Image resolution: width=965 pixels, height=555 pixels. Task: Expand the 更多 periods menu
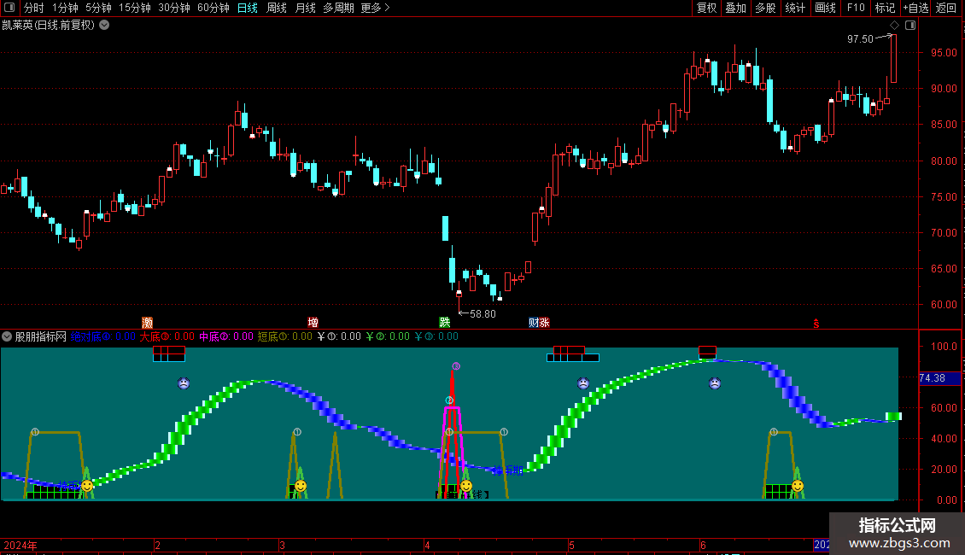pyautogui.click(x=375, y=8)
